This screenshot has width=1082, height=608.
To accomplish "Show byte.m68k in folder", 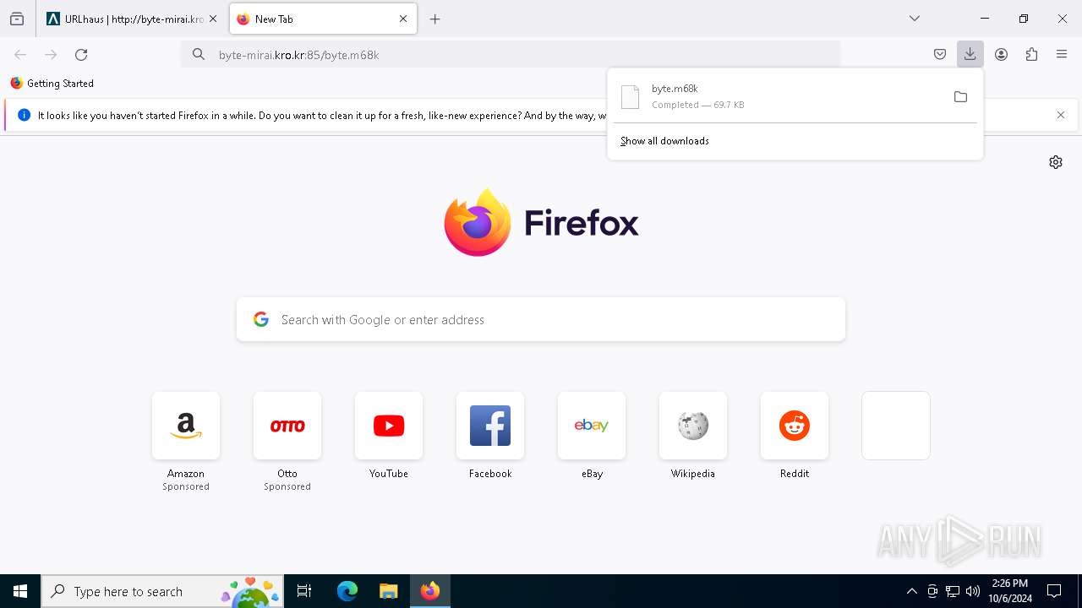I will 960,96.
